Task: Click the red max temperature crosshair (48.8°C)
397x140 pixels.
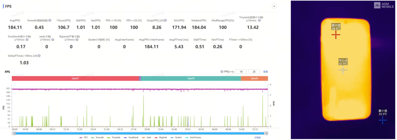Action: 336,35
